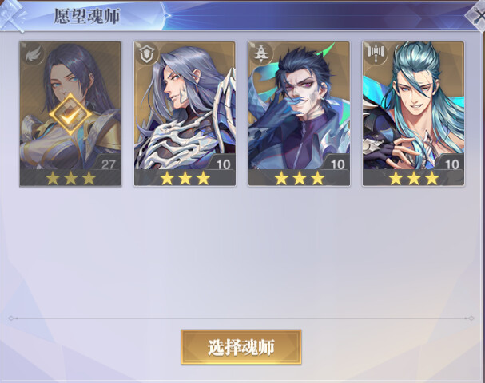Click the 愿望魂师 title header
485x383 pixels.
click(86, 16)
